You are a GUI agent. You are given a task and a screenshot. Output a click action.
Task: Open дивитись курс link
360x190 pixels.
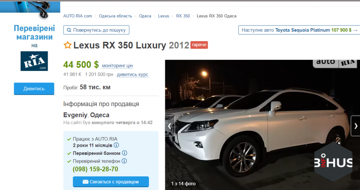pos(132,74)
